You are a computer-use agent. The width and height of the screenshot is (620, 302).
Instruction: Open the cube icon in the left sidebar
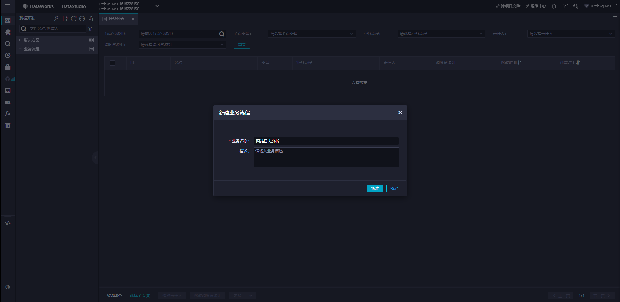tap(8, 79)
